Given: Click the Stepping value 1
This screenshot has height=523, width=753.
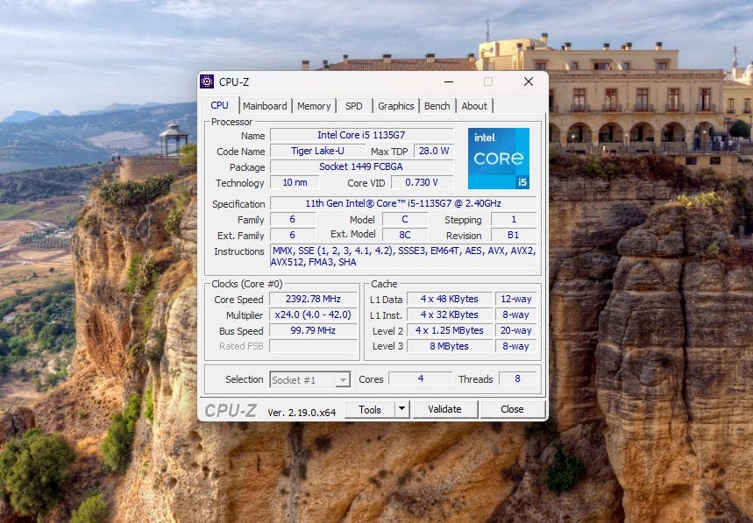Looking at the screenshot, I should coord(514,219).
